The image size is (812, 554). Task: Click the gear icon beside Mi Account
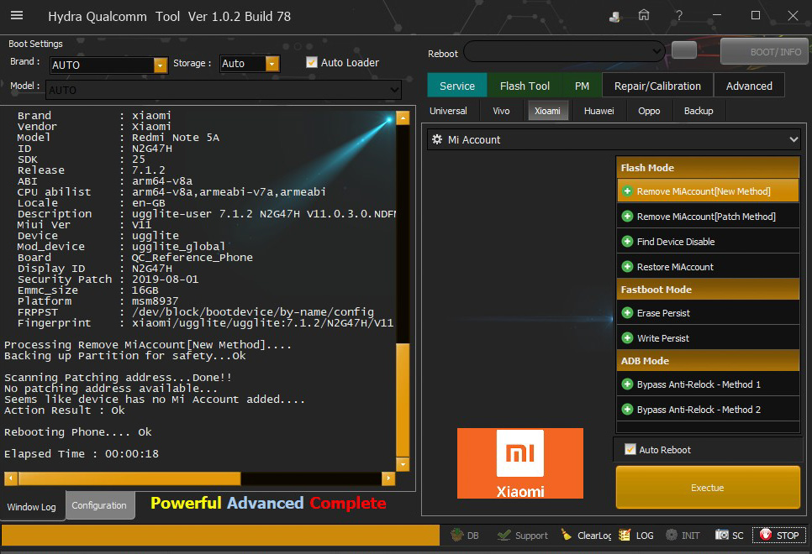pyautogui.click(x=437, y=139)
